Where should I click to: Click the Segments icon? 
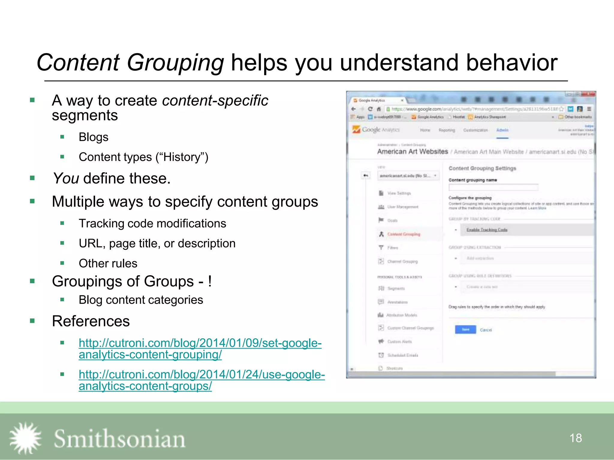[x=381, y=288]
